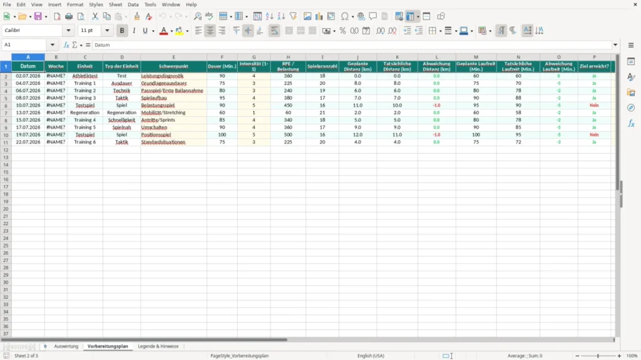This screenshot has height=360, width=641.
Task: Open the Font Size dropdown arrow
Action: coord(107,31)
